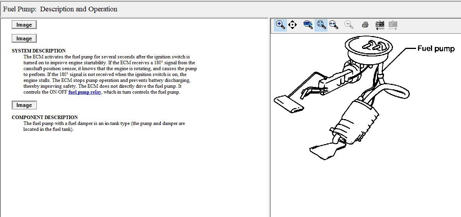Click text "located in the fuel tank"
461x217 pixels.
48,129
